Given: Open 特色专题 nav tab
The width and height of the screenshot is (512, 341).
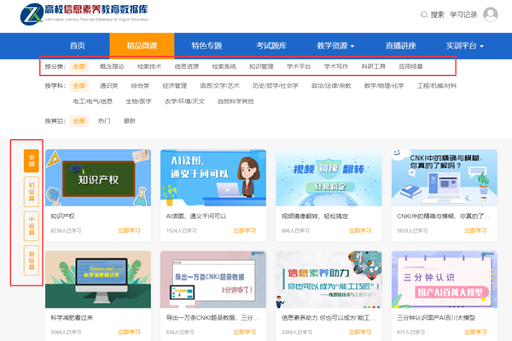Looking at the screenshot, I should pos(207,46).
